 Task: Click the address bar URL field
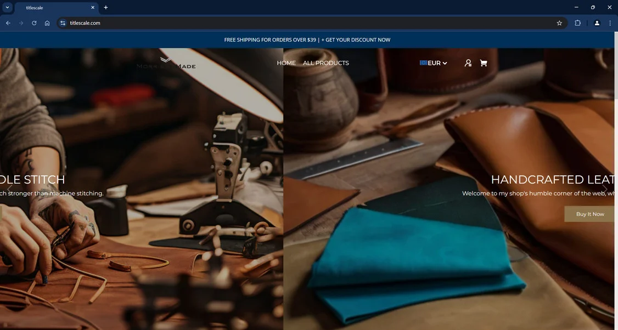tap(311, 23)
